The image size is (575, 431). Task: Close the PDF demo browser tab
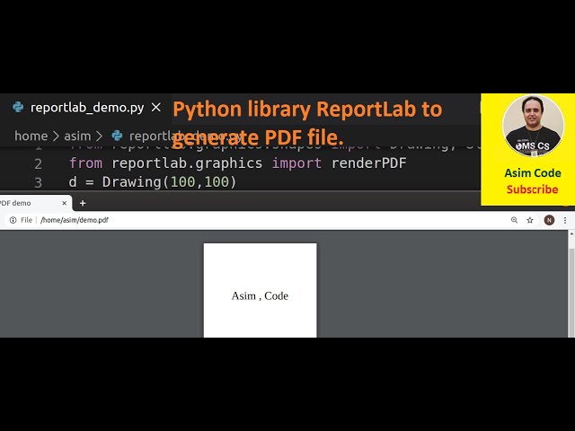click(x=64, y=203)
